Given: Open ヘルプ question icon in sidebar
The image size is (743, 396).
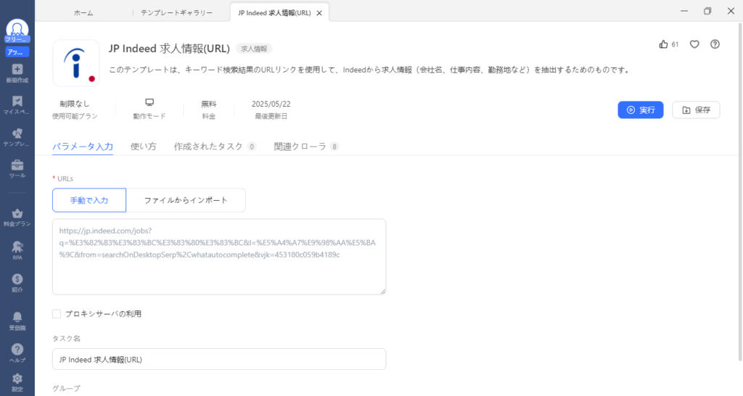Looking at the screenshot, I should (x=17, y=350).
